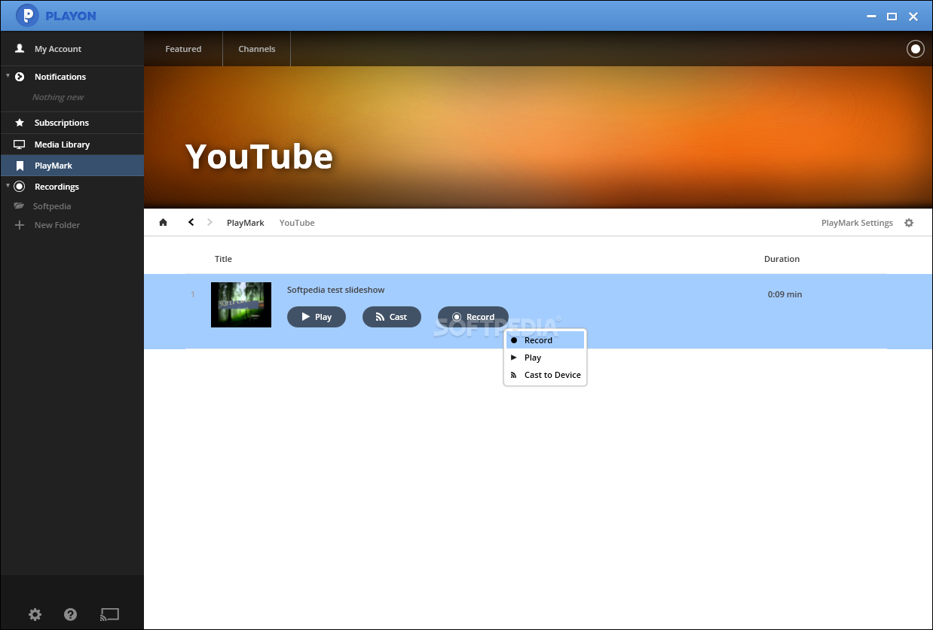Close the PlayOn window
Screen dimensions: 933x630
[913, 16]
